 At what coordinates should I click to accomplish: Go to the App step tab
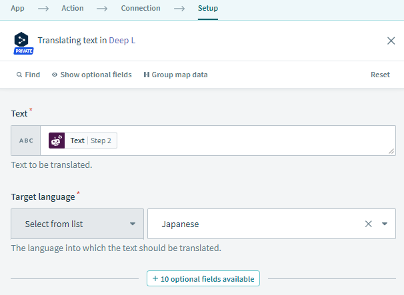(x=17, y=8)
